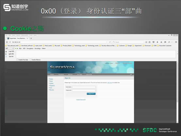Viewport: 181px width, 136px height.
Task: Expand the XSS menu in HackBar
Action: click(24, 49)
